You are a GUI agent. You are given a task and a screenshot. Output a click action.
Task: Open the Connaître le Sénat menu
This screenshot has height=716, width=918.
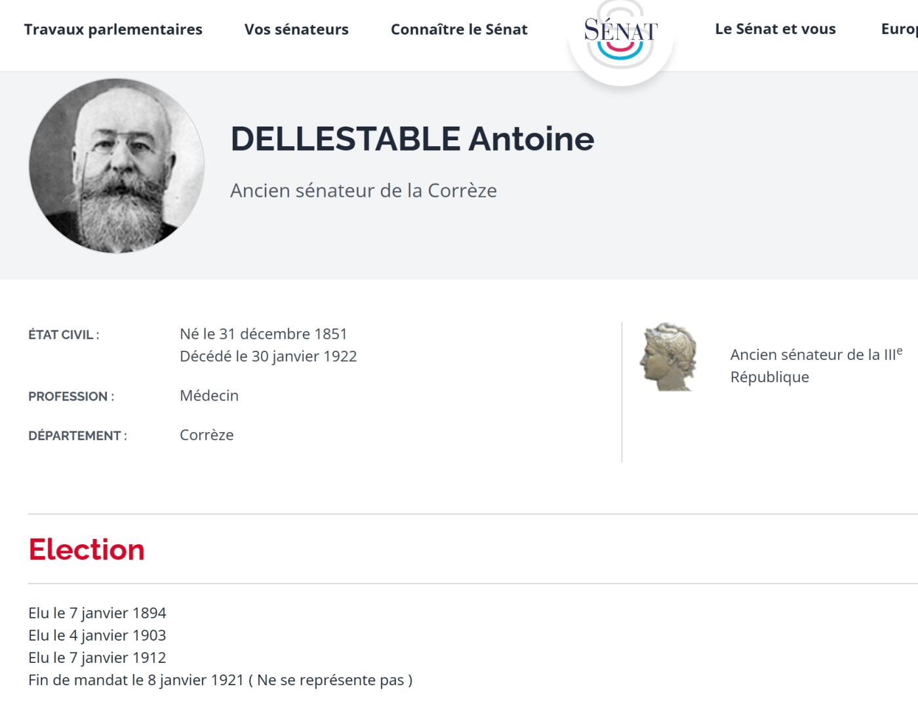[459, 30]
